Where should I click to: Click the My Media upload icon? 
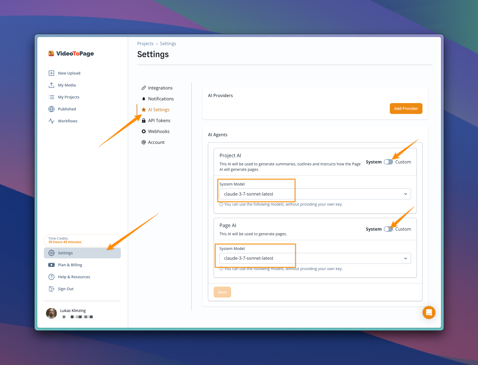pyautogui.click(x=51, y=85)
